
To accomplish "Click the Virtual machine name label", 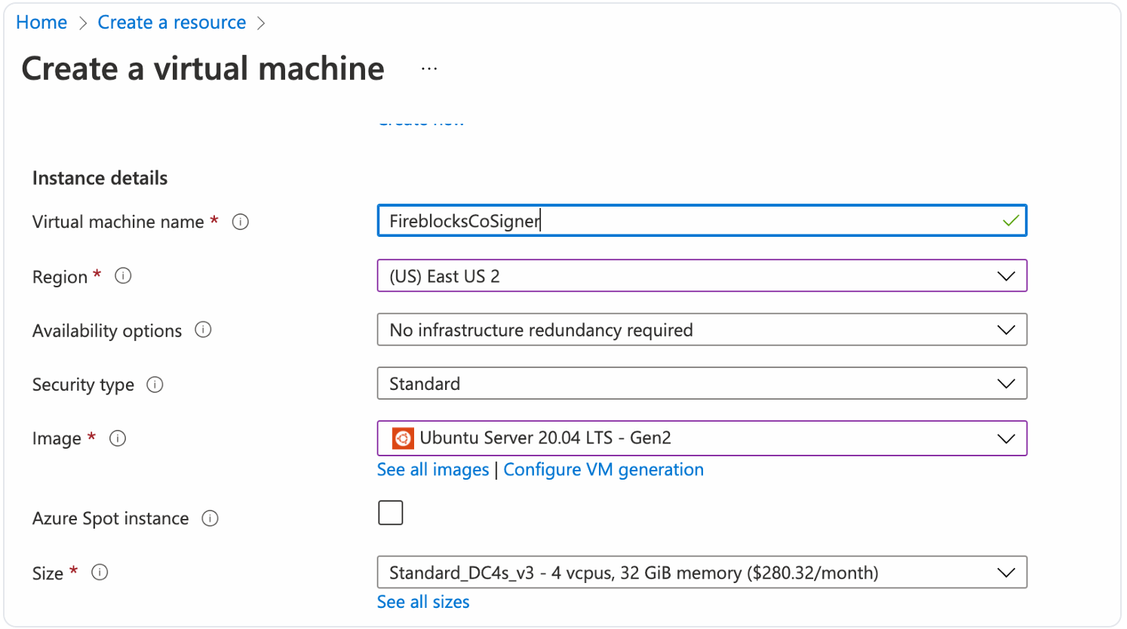I will [x=118, y=222].
